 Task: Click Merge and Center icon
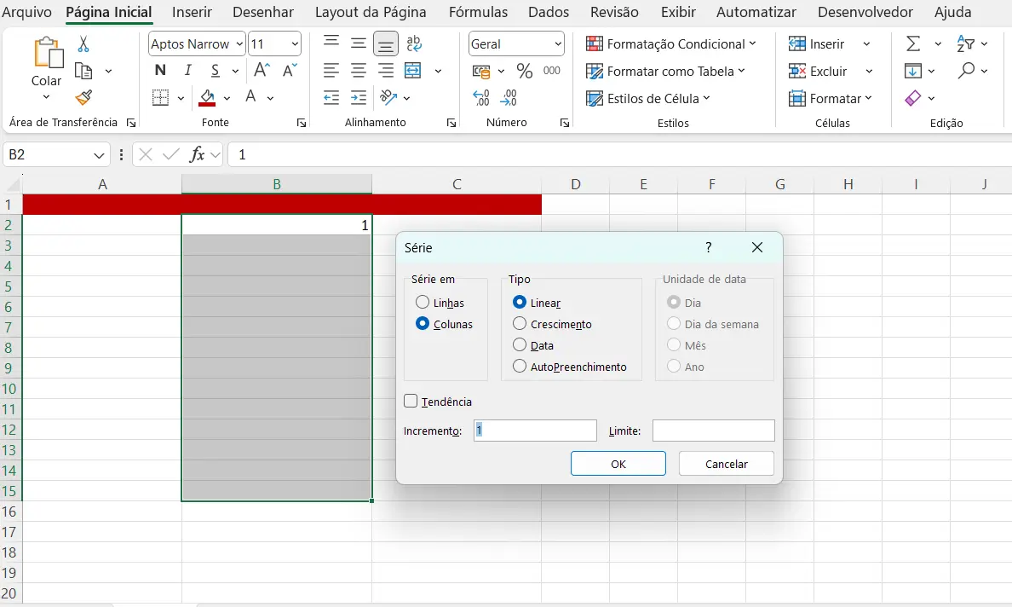[x=413, y=71]
